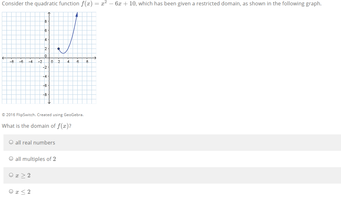Click the upward arrow of the parabola curve

click(77, 13)
